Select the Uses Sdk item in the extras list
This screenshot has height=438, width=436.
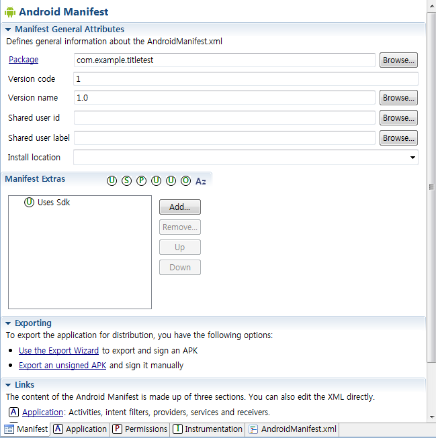pyautogui.click(x=47, y=203)
